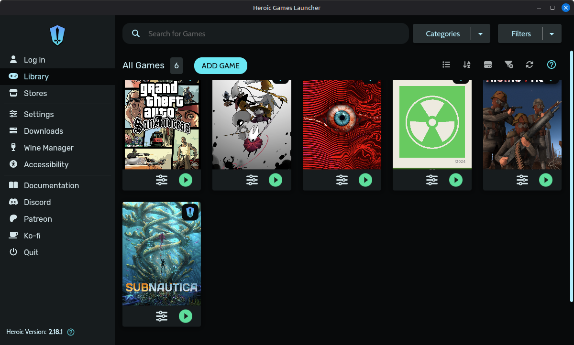Open the Subnautica cover art
The image size is (574, 345).
click(x=162, y=254)
